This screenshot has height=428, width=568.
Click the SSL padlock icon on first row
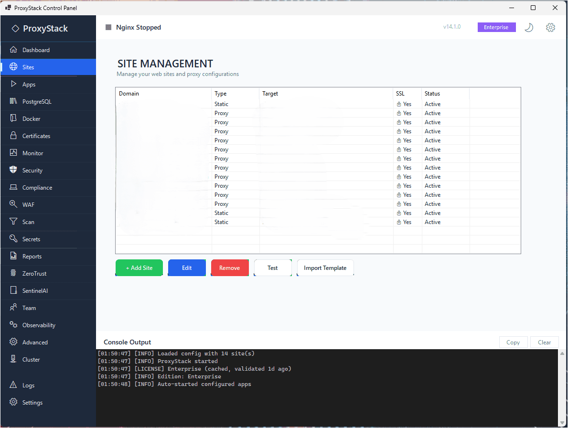399,104
